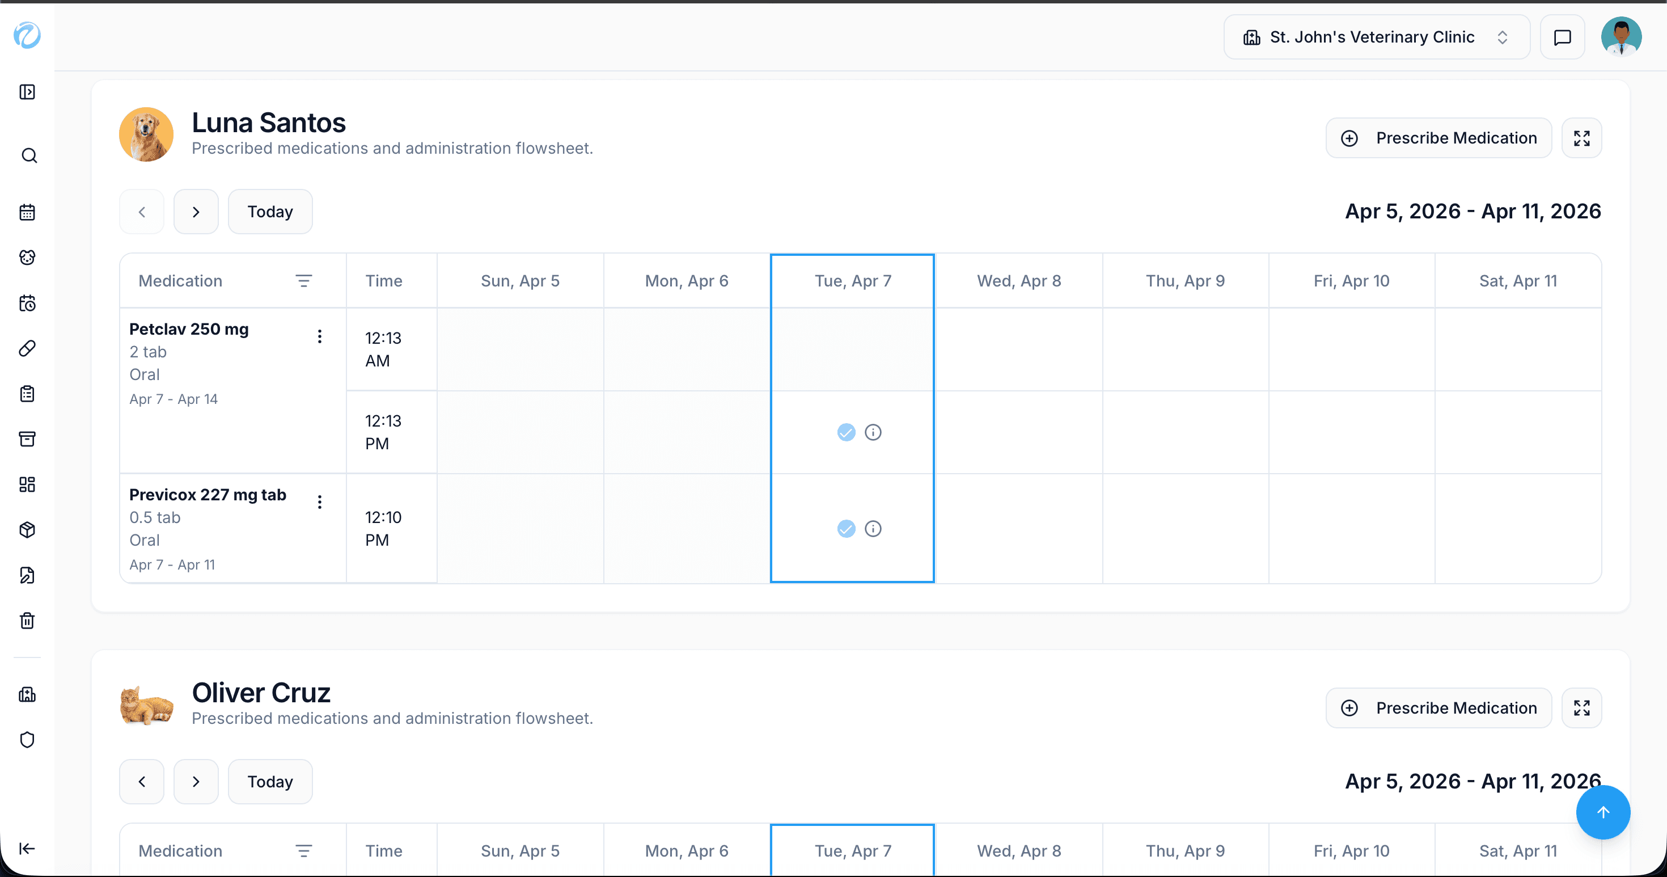Click Oliver Cruz patient name heading
1667x877 pixels.
[261, 693]
